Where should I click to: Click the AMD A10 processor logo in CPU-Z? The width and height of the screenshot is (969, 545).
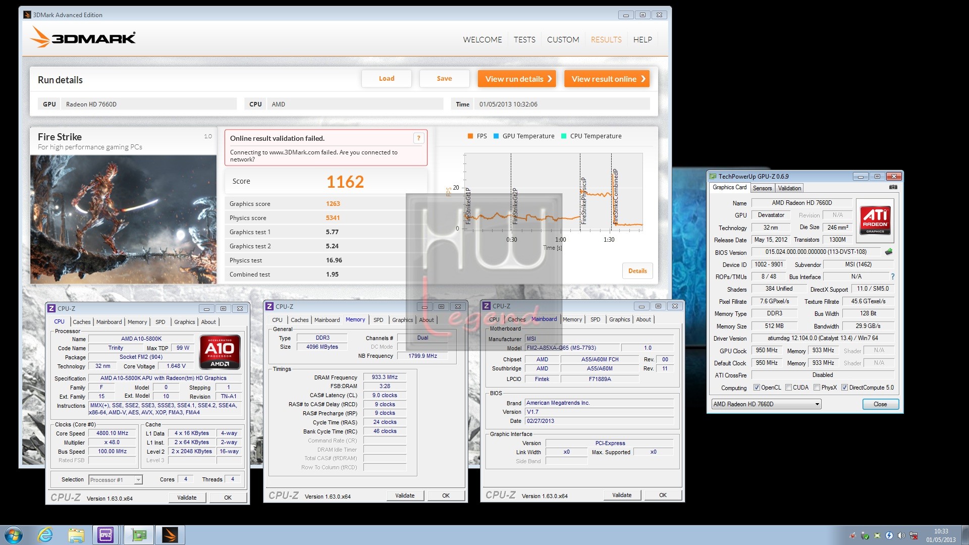[x=220, y=352]
